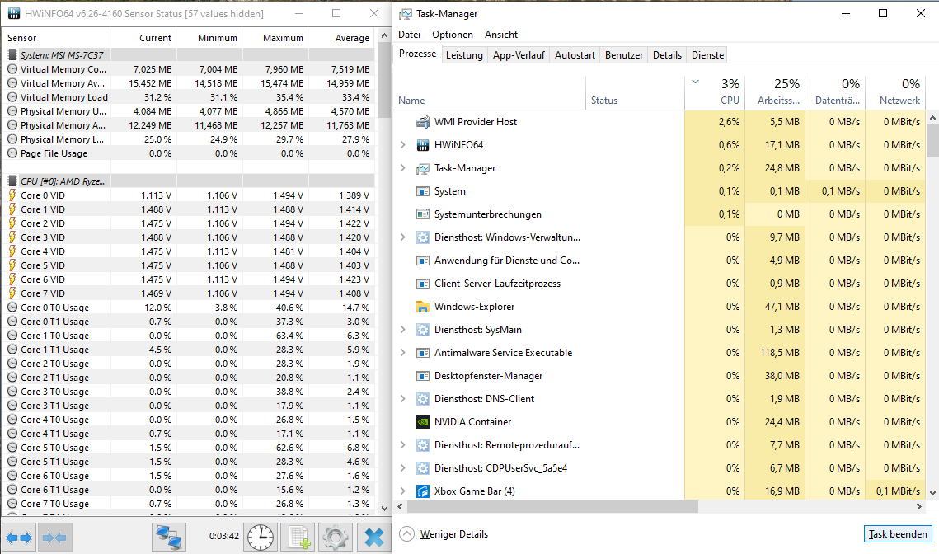Sort processes by Datenträger column

pos(835,92)
